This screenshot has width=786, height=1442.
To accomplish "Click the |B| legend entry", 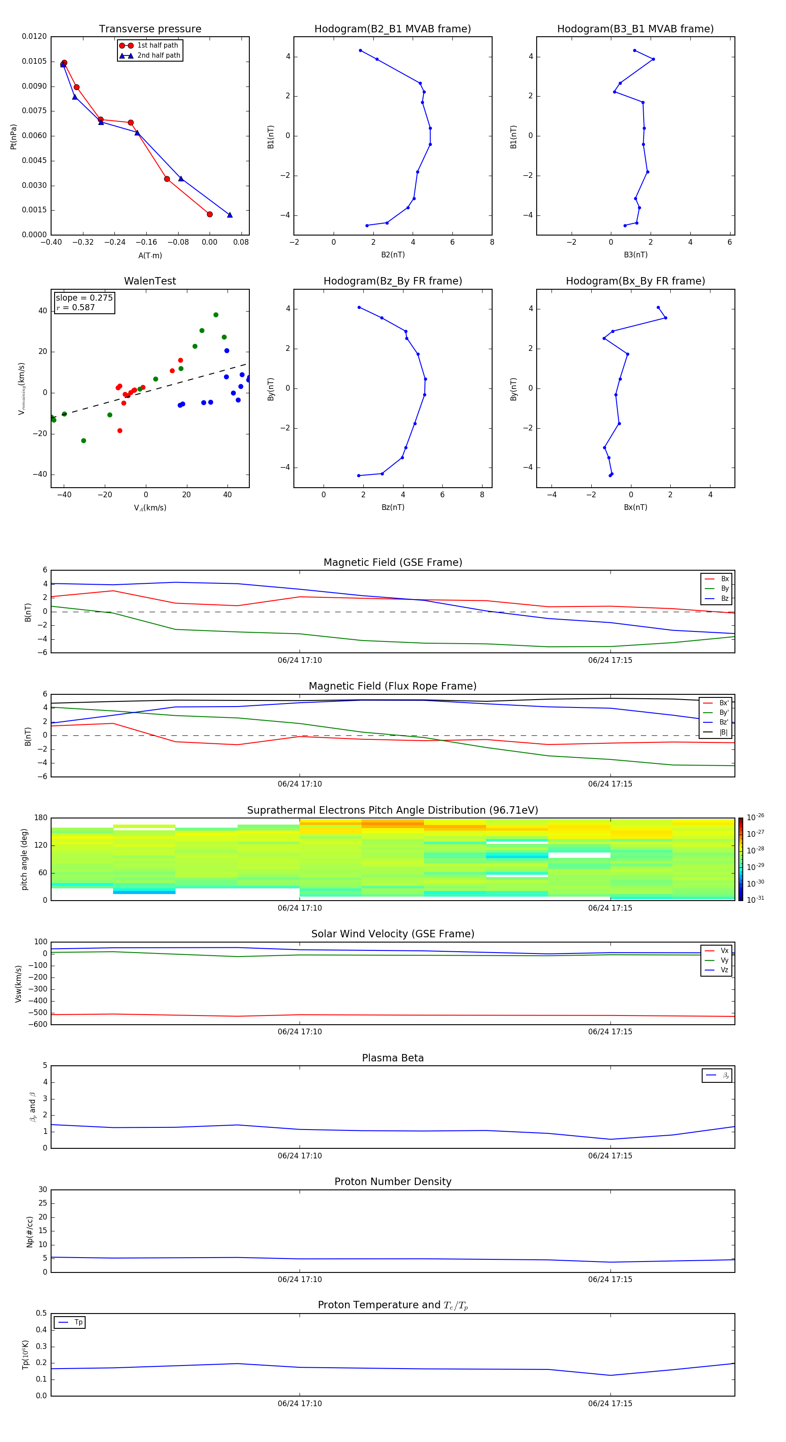I will [x=716, y=732].
